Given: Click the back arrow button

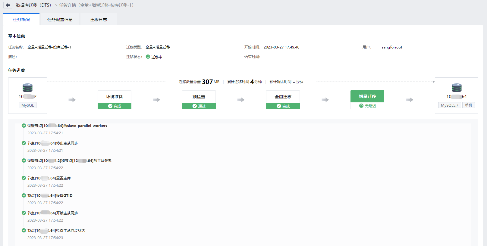Looking at the screenshot, I should click(8, 5).
